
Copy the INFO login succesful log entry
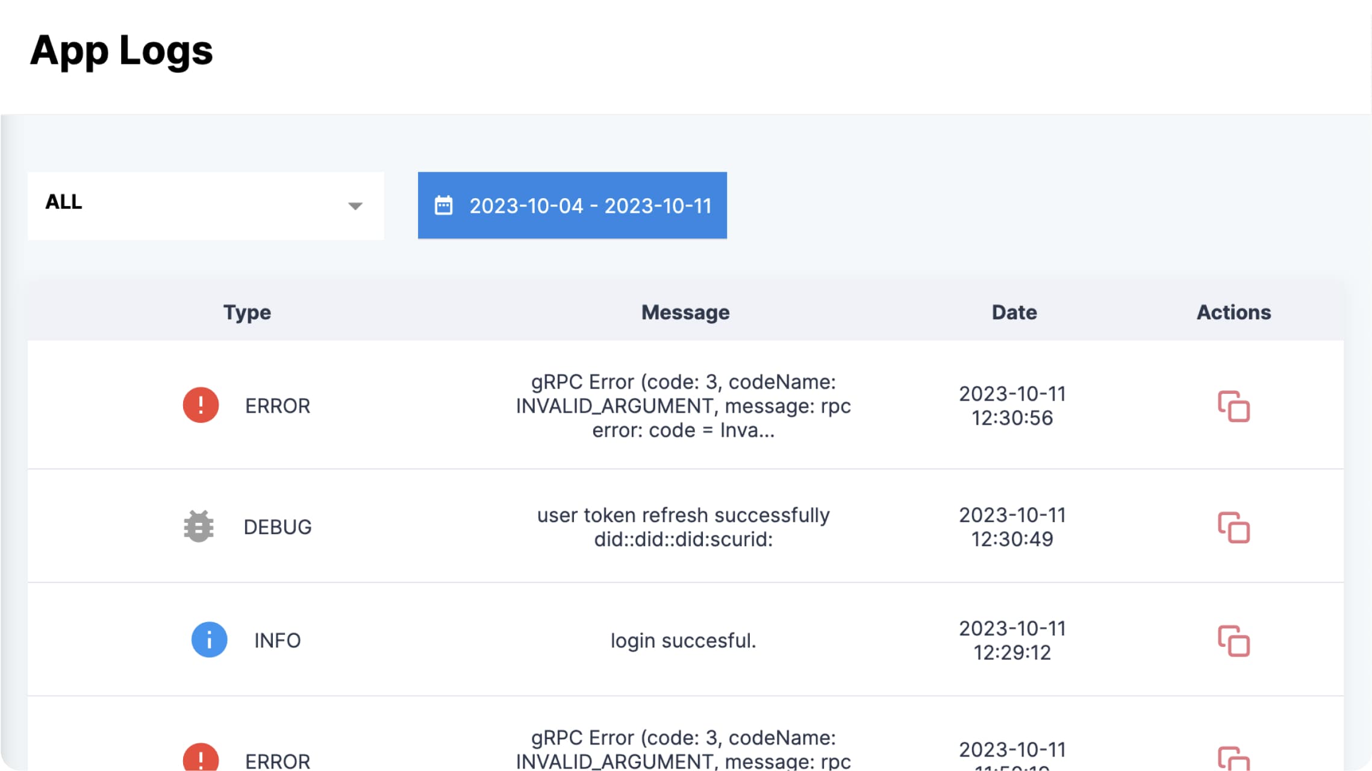(x=1233, y=641)
